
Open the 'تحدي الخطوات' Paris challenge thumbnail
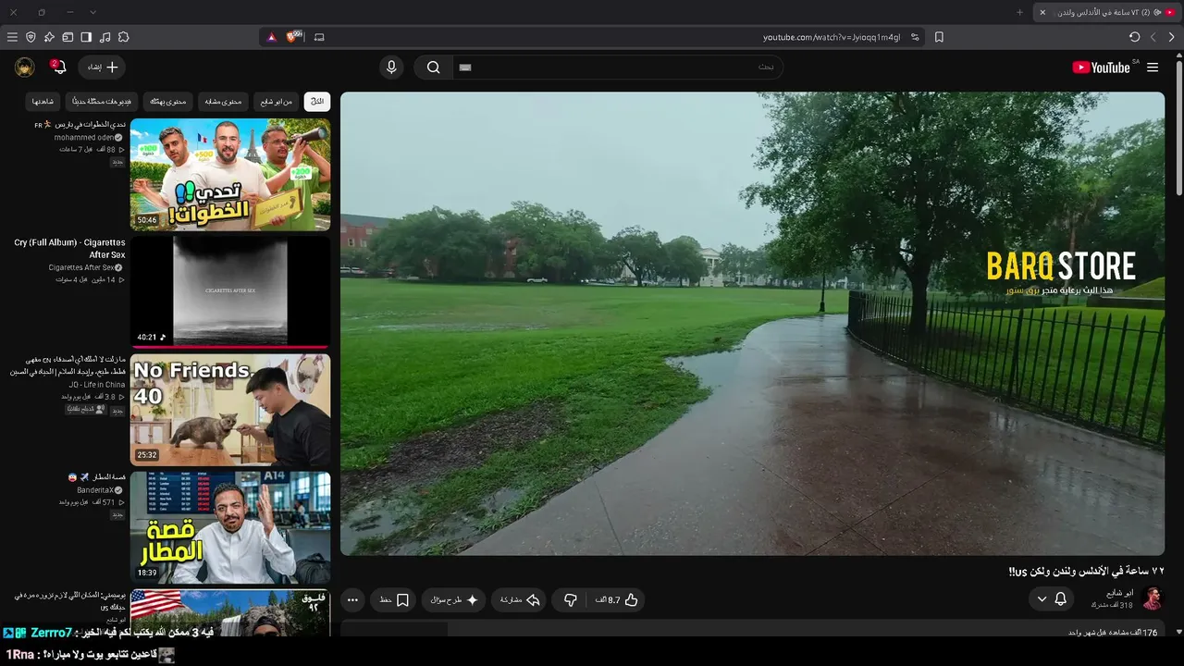(x=230, y=174)
